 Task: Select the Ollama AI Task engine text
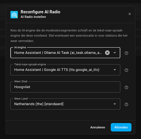pos(58,53)
